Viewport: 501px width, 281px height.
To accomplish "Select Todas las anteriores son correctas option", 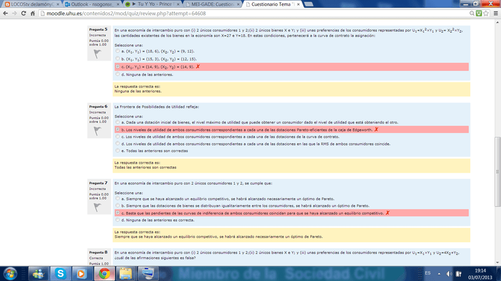I will pos(118,150).
